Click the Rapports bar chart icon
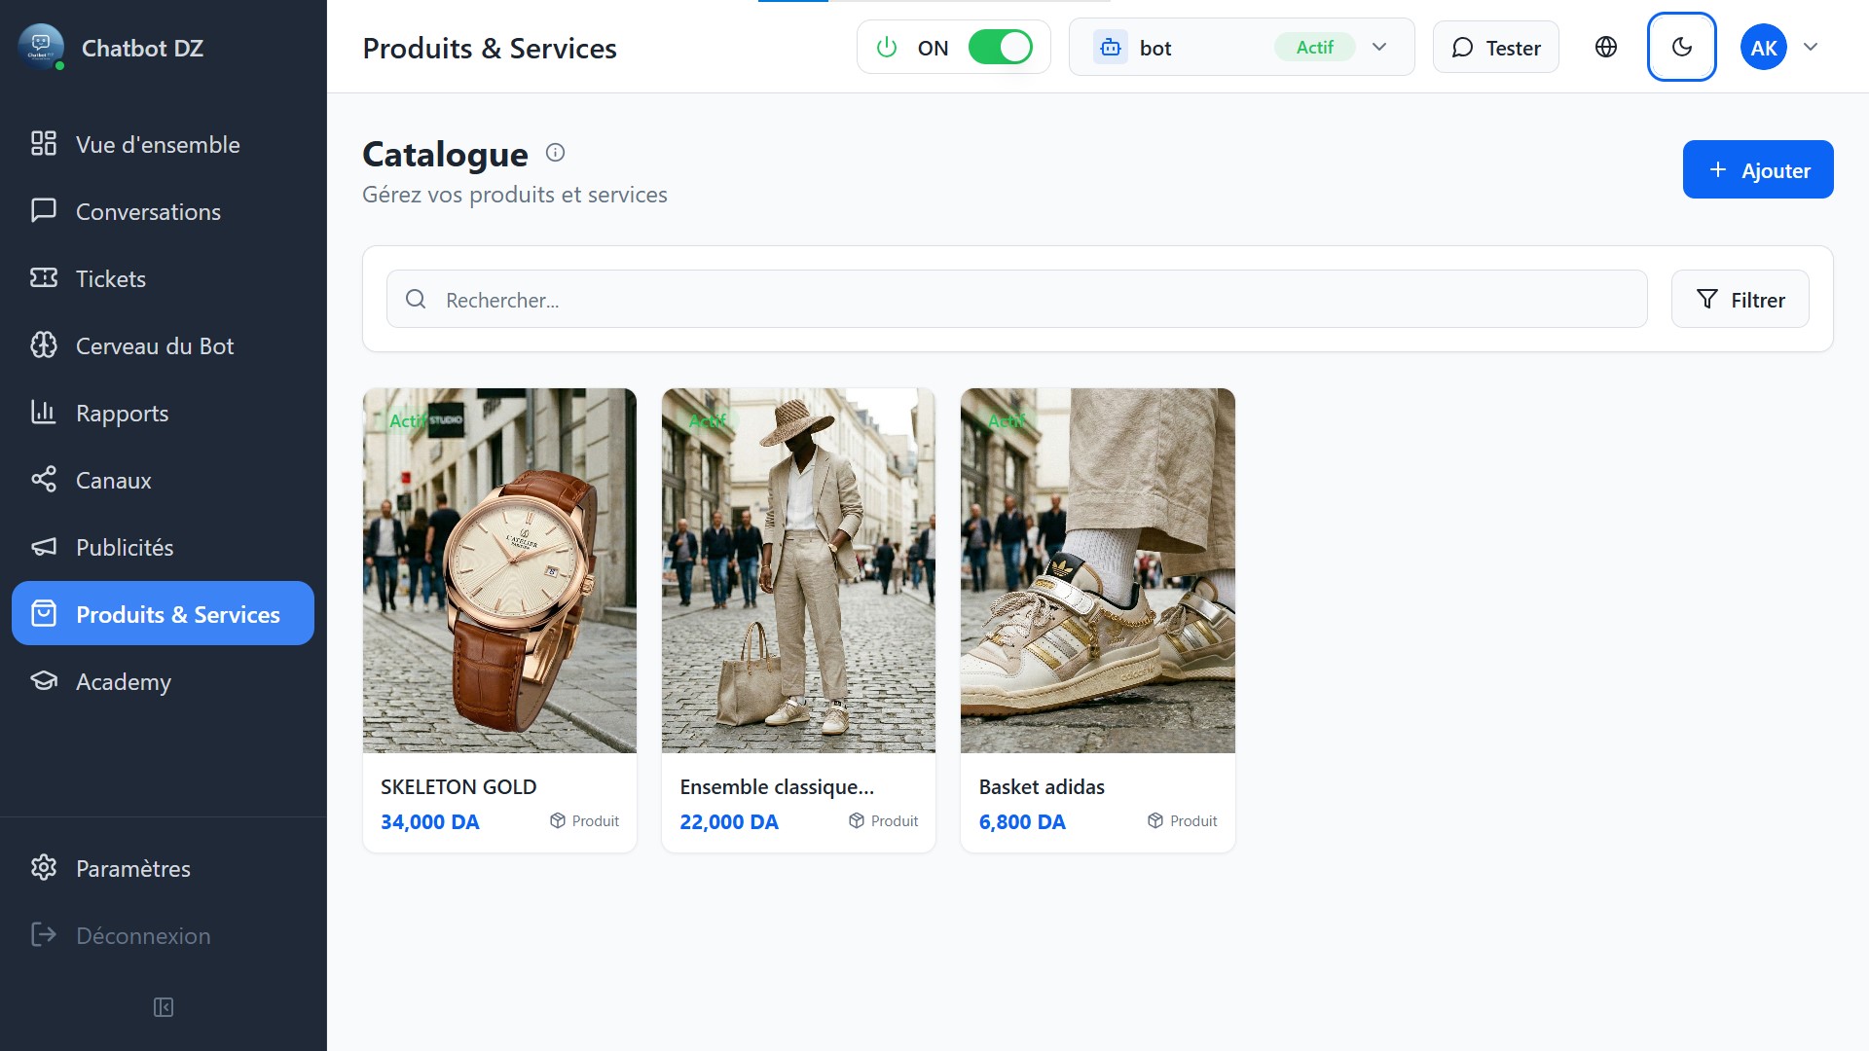1869x1051 pixels. pyautogui.click(x=44, y=413)
